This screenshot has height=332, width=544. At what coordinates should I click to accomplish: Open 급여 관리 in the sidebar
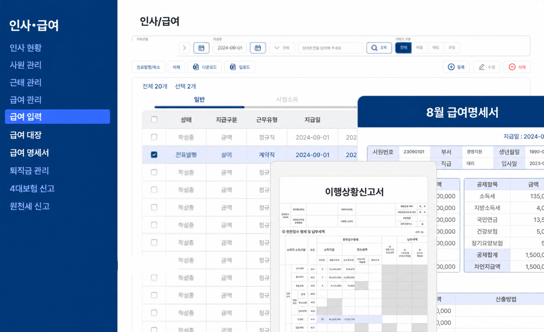[26, 100]
